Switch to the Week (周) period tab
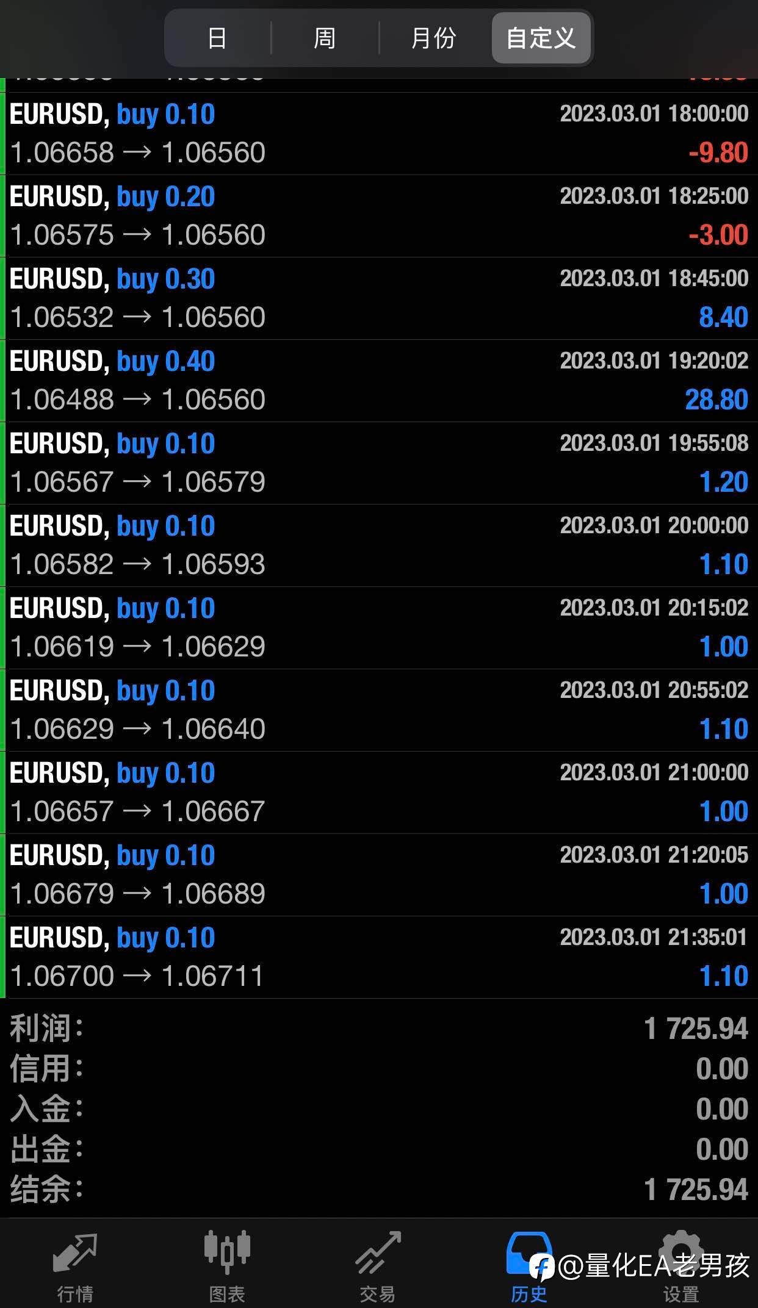The height and width of the screenshot is (1308, 758). click(325, 38)
